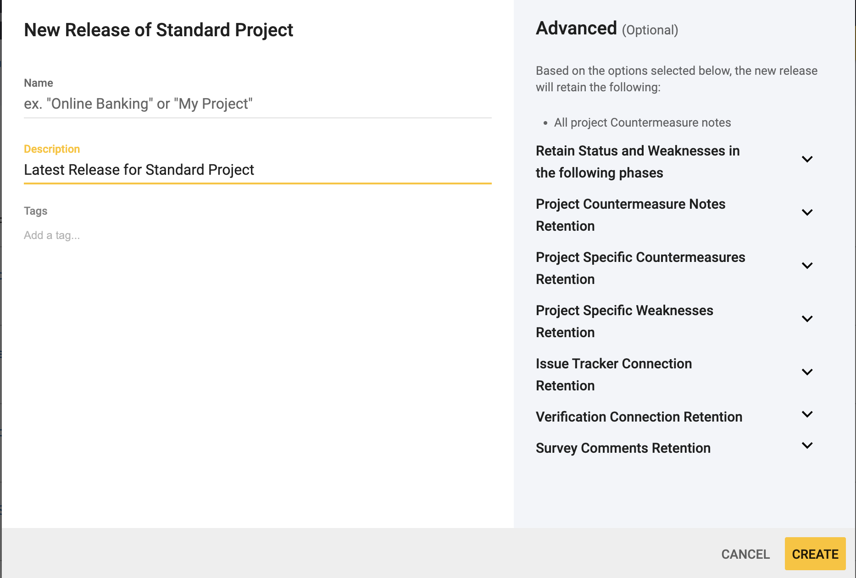The image size is (856, 578).
Task: Focus the release Name input field
Action: tap(257, 104)
